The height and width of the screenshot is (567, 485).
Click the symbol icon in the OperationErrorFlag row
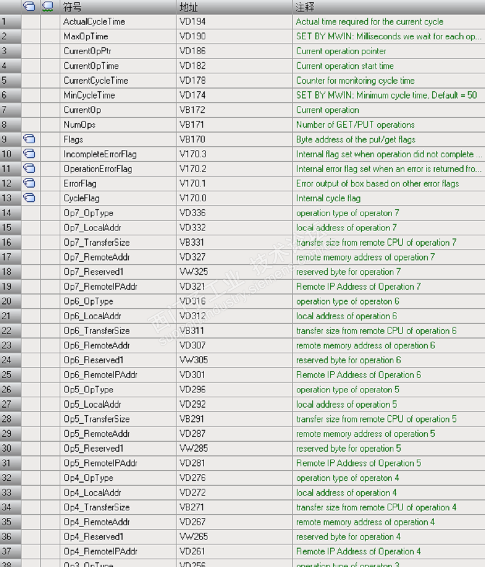click(29, 169)
